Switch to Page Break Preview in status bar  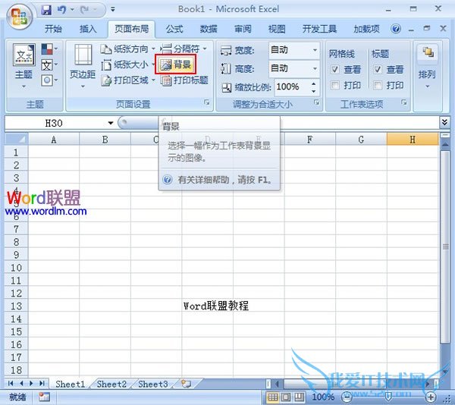(x=300, y=397)
